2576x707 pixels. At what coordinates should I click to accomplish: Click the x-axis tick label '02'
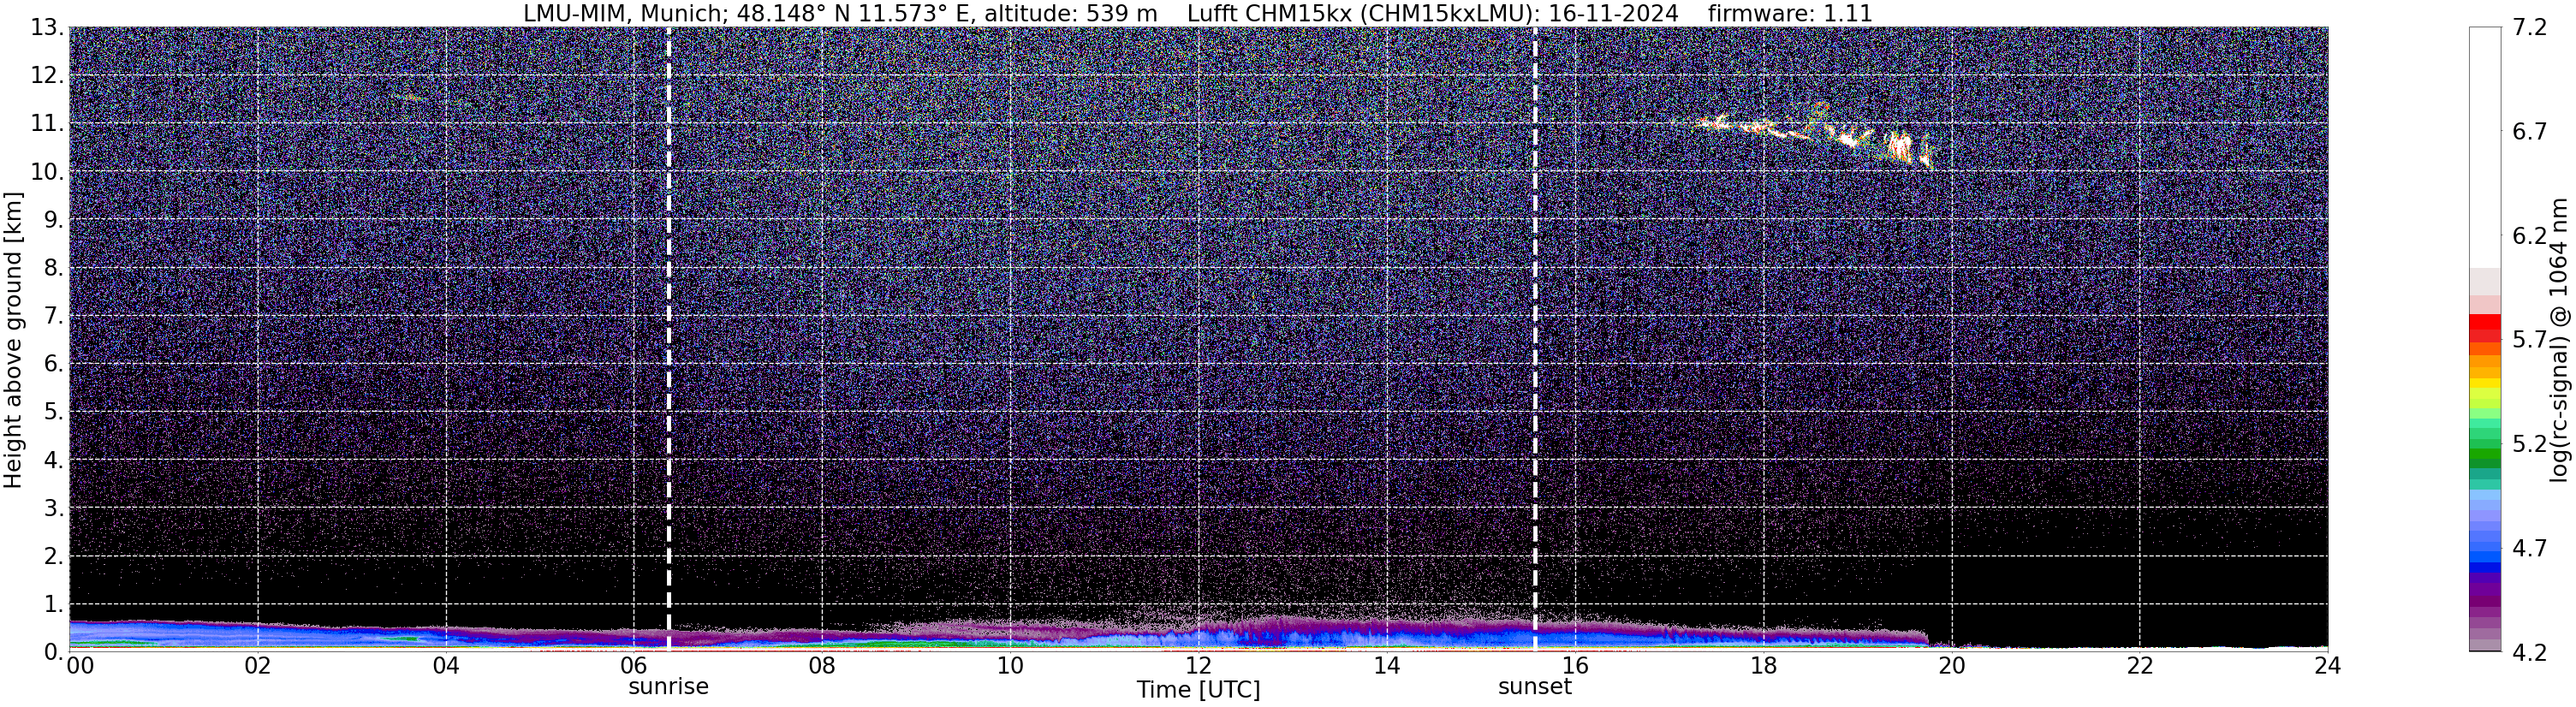click(258, 666)
